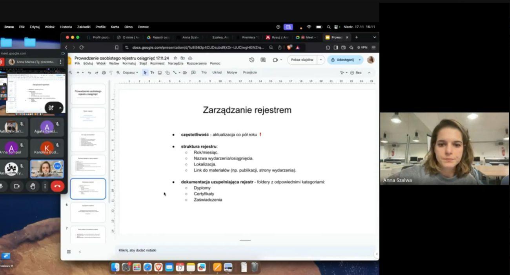Image resolution: width=510 pixels, height=275 pixels.
Task: Click the Brave address bar URL
Action: 198,48
